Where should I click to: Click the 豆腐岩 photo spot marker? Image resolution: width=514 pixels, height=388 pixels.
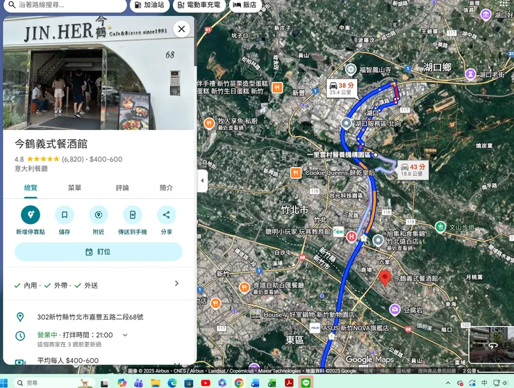click(x=395, y=309)
